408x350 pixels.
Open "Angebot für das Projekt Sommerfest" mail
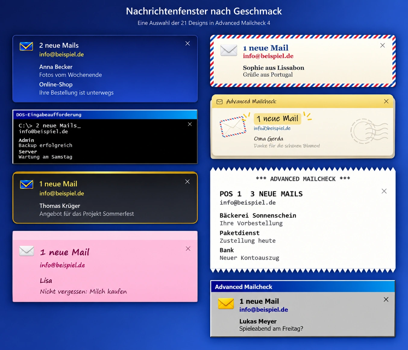click(87, 214)
